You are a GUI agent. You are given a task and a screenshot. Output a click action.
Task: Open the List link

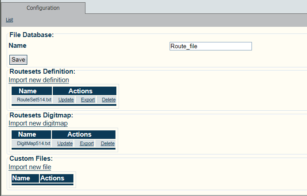click(9, 20)
